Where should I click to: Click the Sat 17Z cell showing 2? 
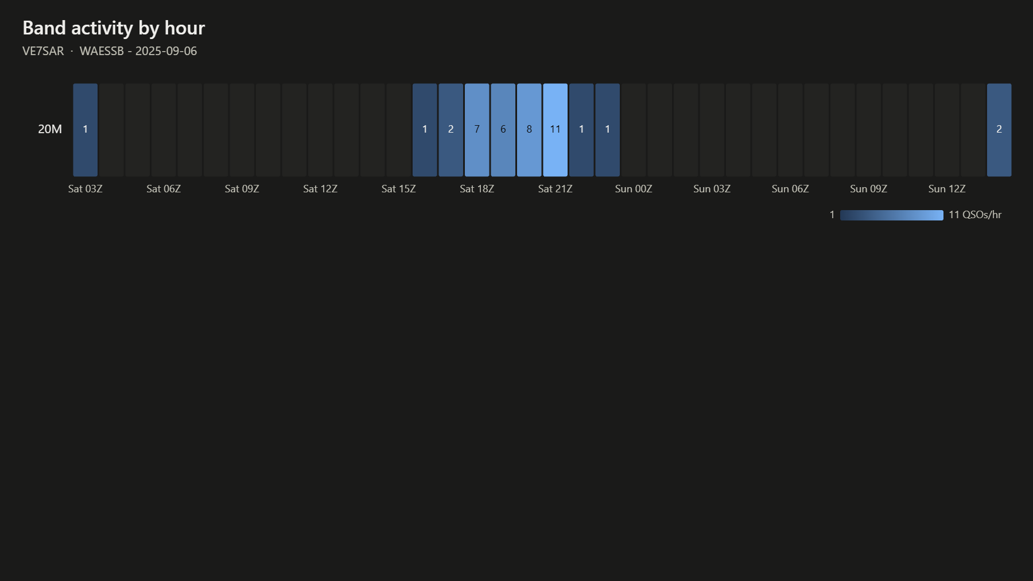[451, 130]
